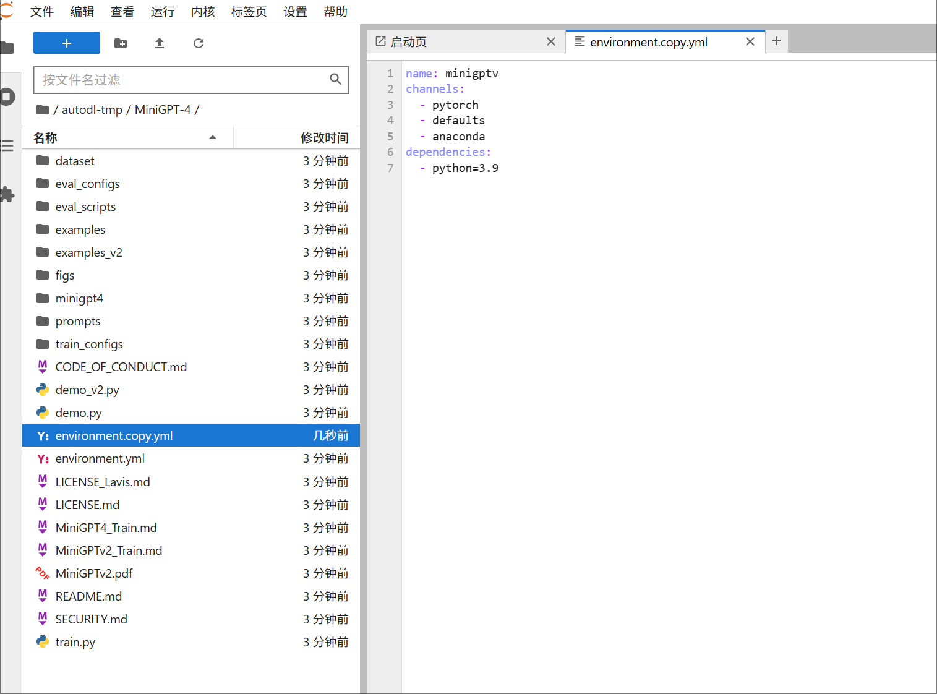Add a new tab with plus button

point(777,41)
